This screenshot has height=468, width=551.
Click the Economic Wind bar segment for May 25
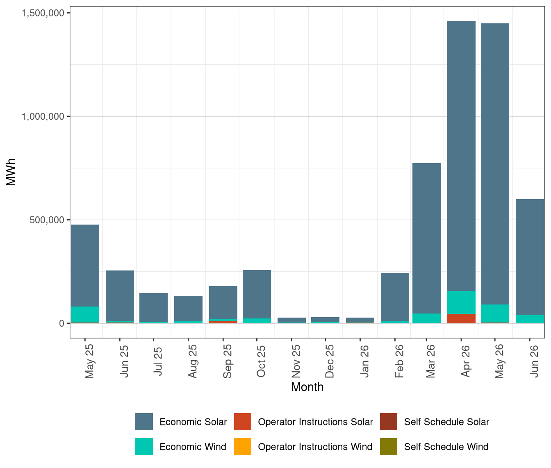pos(85,314)
